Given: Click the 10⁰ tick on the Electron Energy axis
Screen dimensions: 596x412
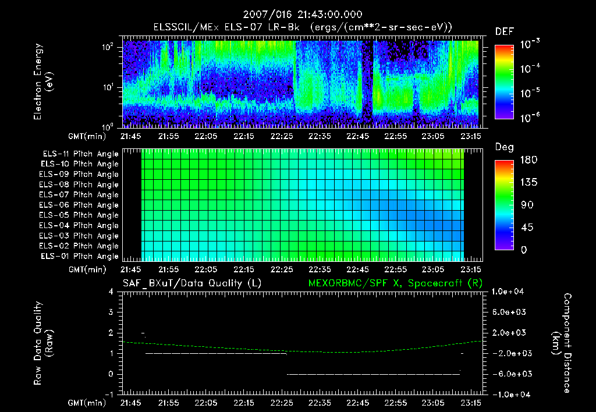Looking at the screenshot, I should 108,126.
